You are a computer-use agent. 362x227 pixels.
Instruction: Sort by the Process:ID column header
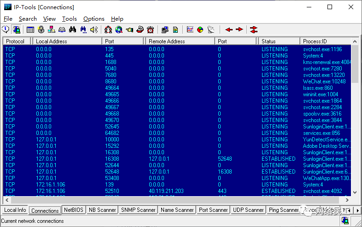pos(326,41)
